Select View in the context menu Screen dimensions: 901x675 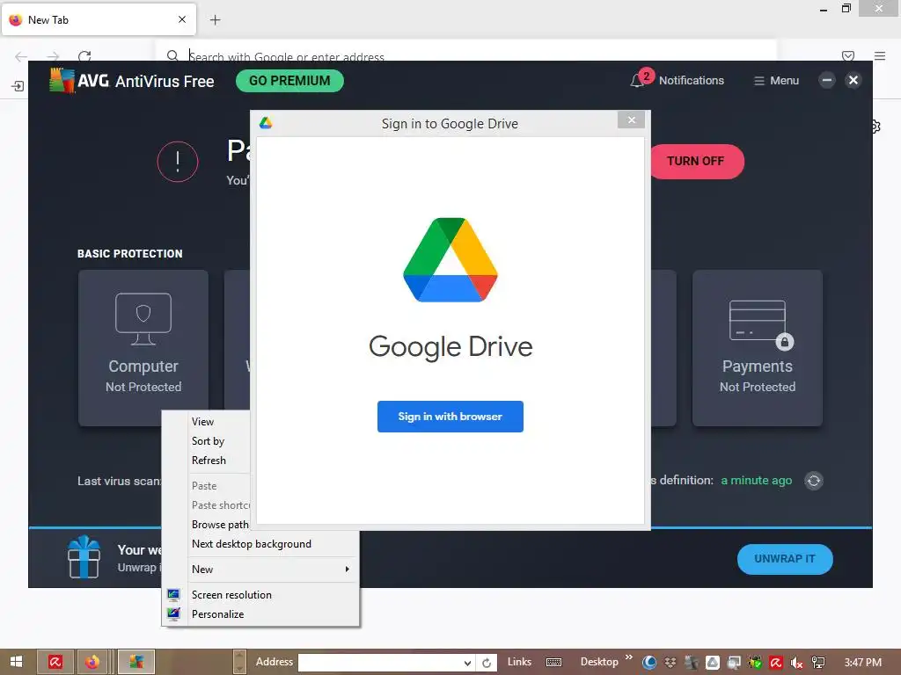coord(202,421)
